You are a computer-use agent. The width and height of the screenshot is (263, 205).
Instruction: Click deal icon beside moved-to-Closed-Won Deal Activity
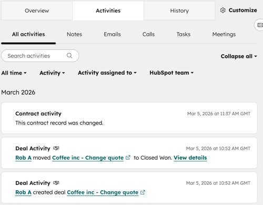click(56, 148)
